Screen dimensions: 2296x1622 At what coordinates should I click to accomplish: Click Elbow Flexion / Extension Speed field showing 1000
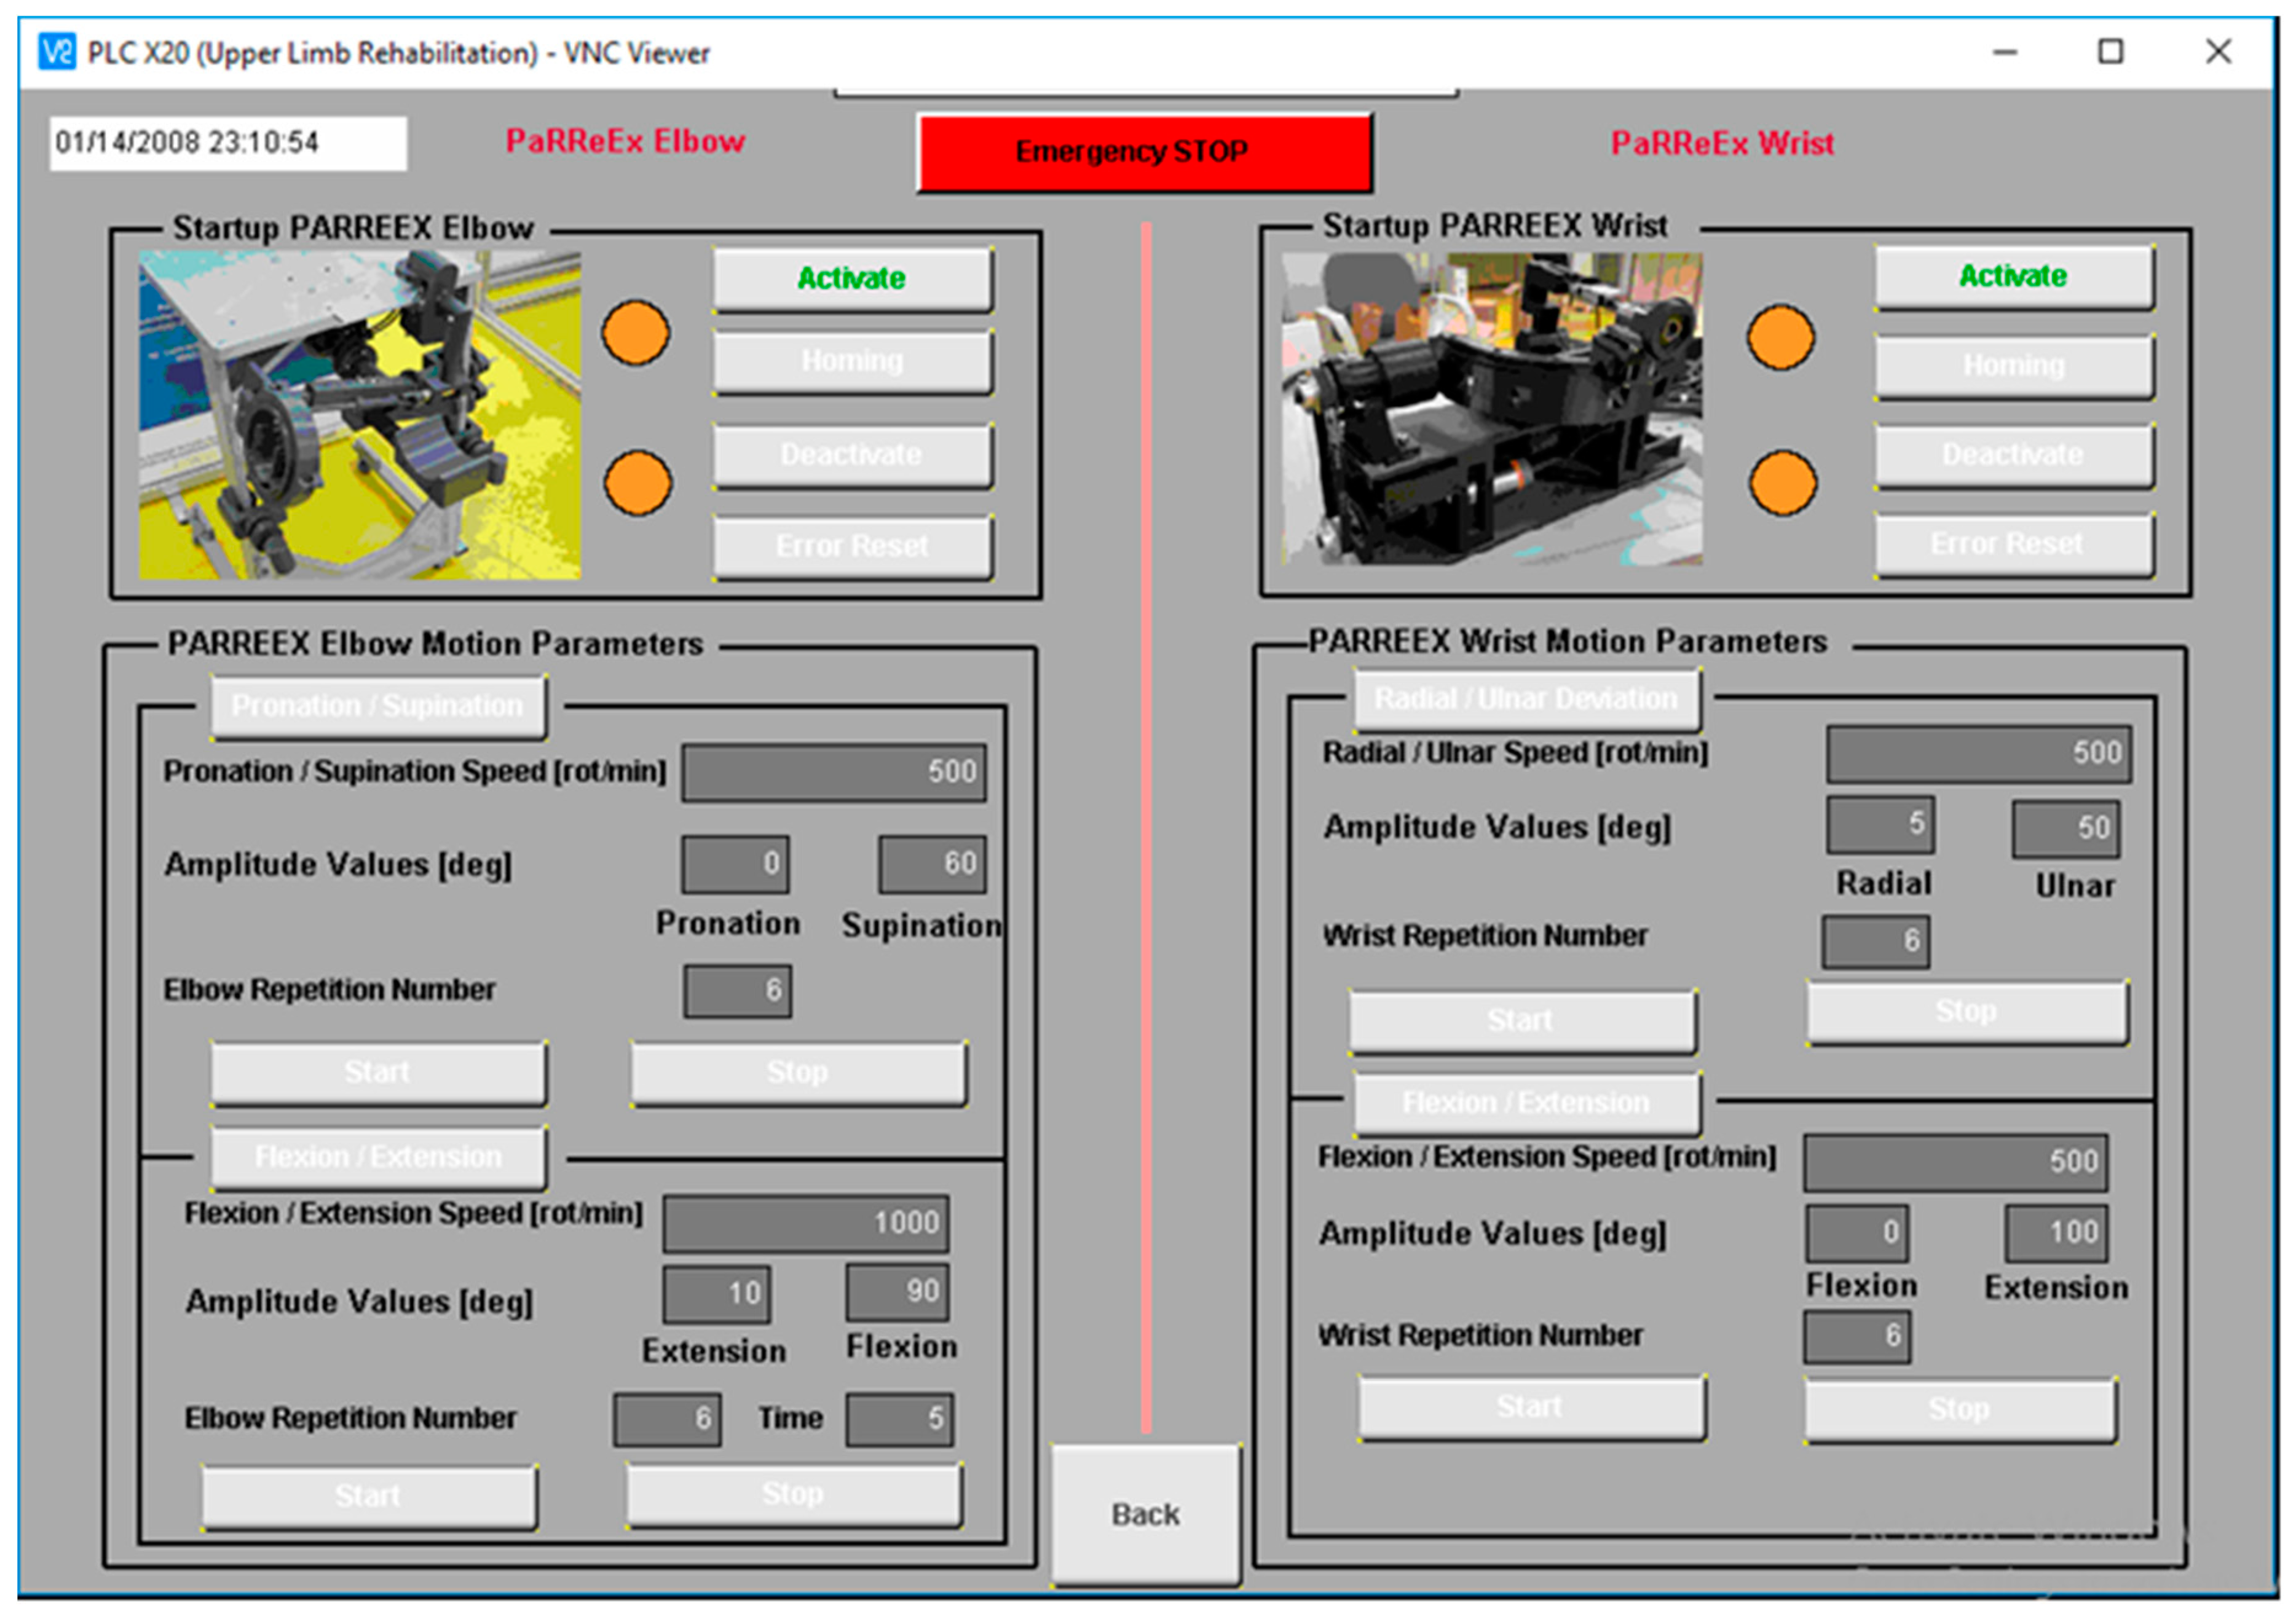point(806,1223)
